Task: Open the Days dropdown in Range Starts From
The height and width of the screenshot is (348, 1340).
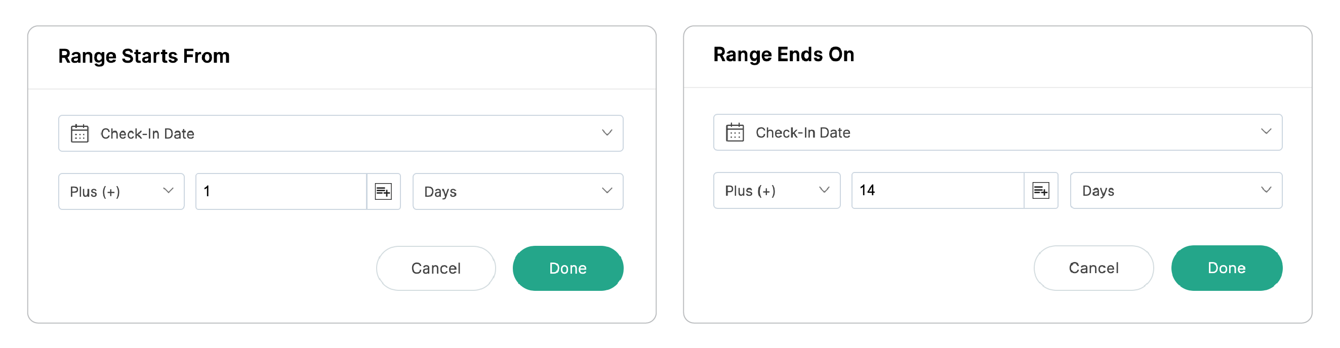Action: [x=517, y=191]
